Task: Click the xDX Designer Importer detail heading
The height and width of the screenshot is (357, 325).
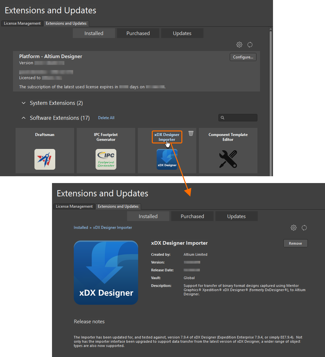Action: click(179, 243)
